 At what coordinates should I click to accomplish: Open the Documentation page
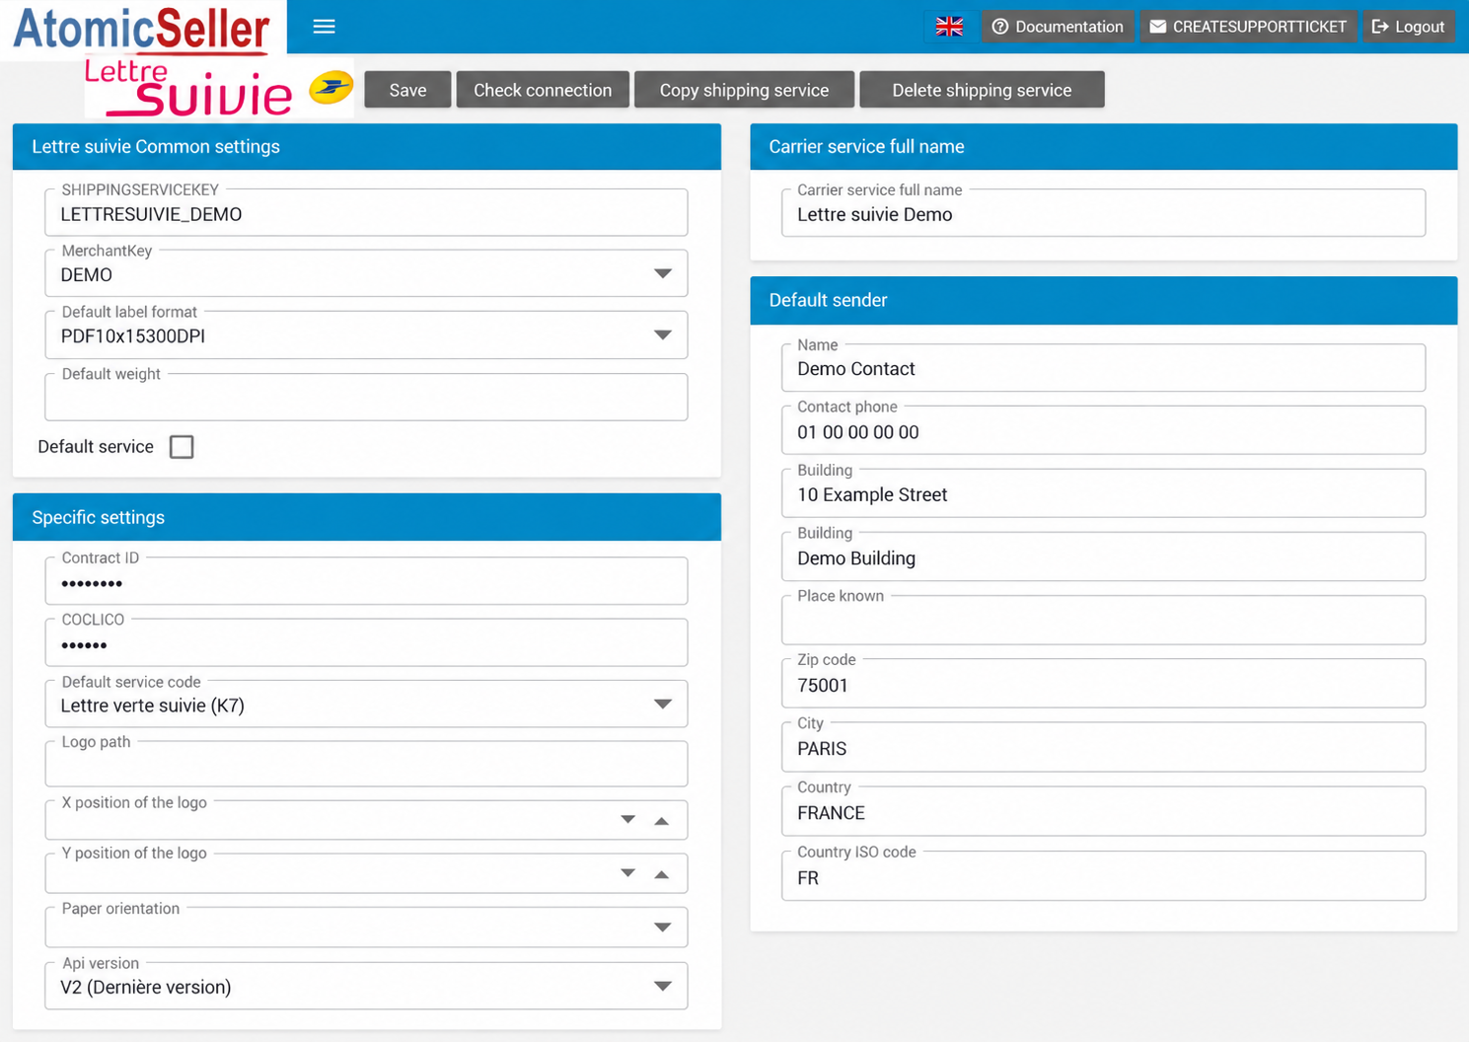1057,27
